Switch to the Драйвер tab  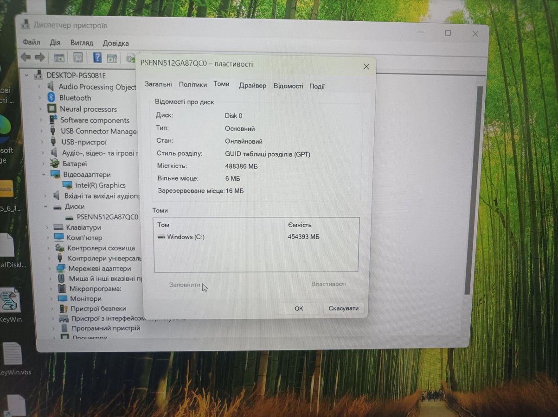point(252,86)
